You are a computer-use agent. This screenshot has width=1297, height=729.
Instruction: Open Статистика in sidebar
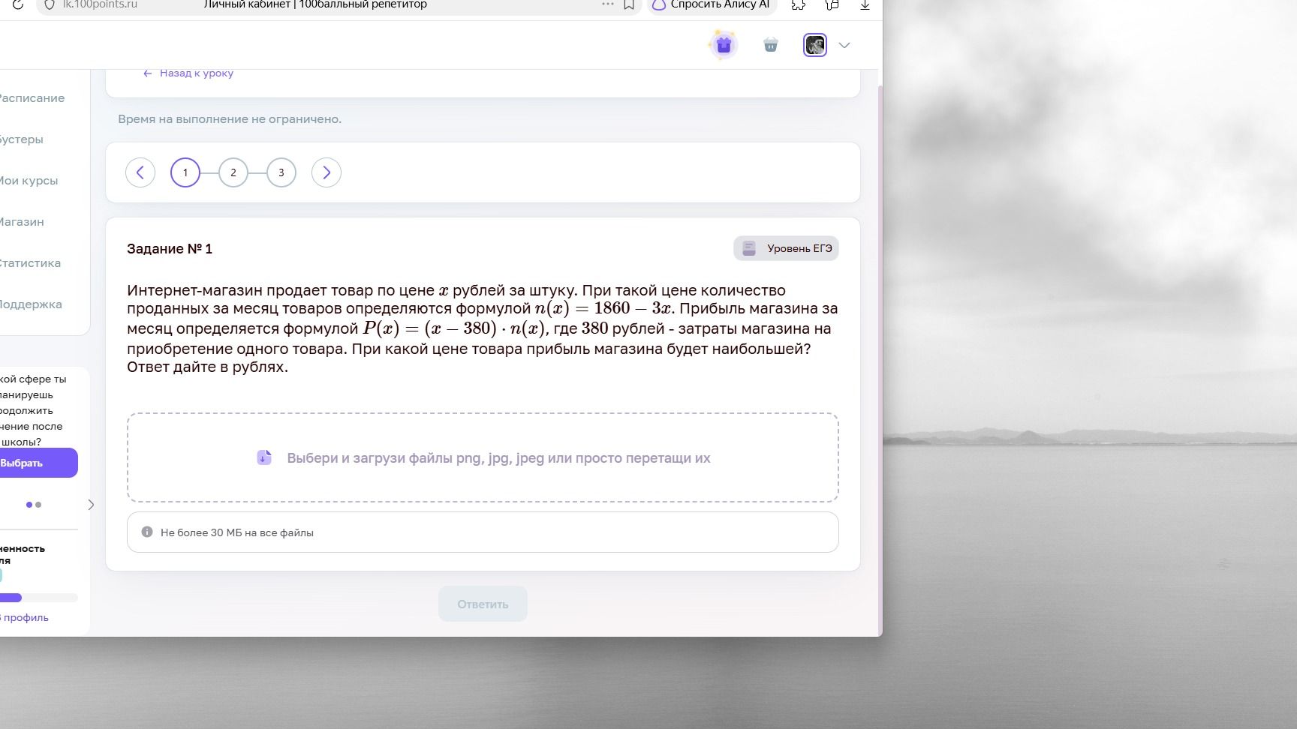coord(30,263)
